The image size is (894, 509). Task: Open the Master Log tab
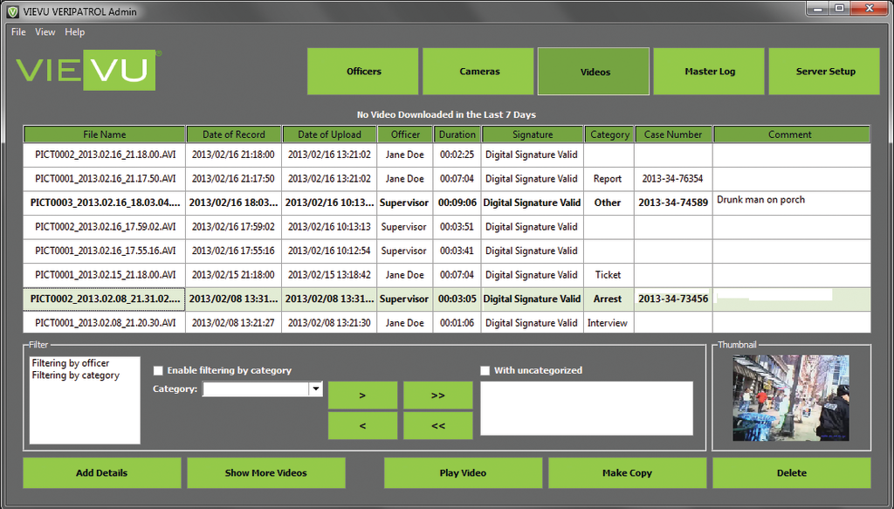708,71
